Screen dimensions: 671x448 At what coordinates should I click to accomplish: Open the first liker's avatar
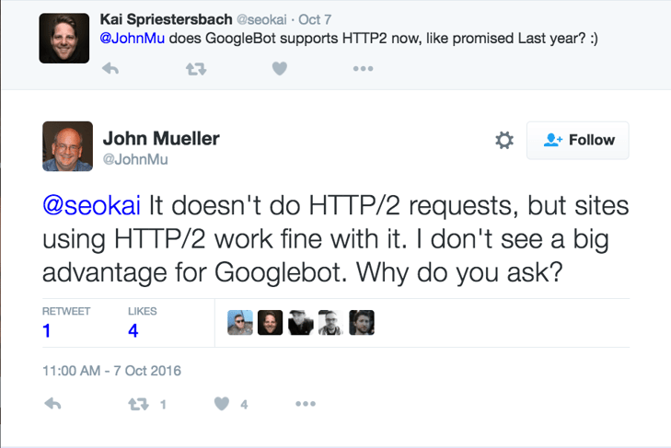click(240, 323)
